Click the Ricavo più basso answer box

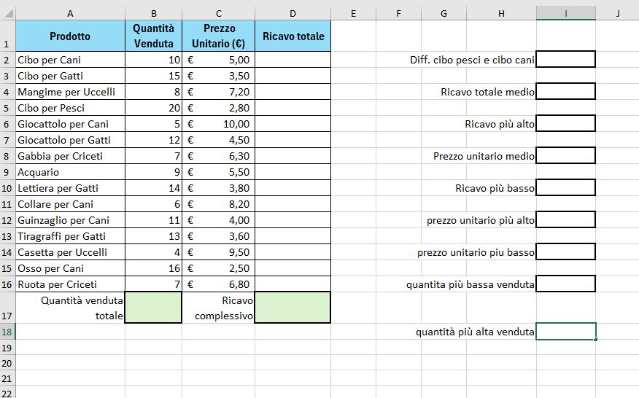[565, 188]
